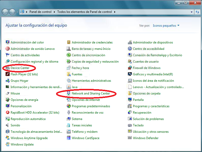Screen dimensions: 202x152
Task: Open Iconos del área de notificación link
Action: [x=153, y=81]
